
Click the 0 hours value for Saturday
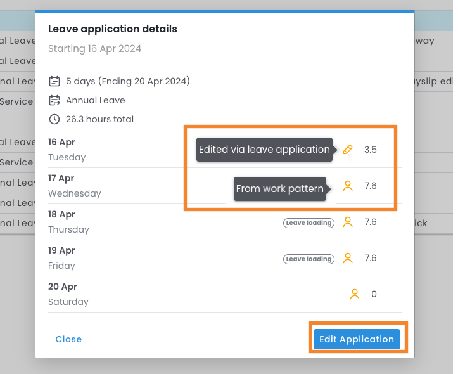pos(374,294)
